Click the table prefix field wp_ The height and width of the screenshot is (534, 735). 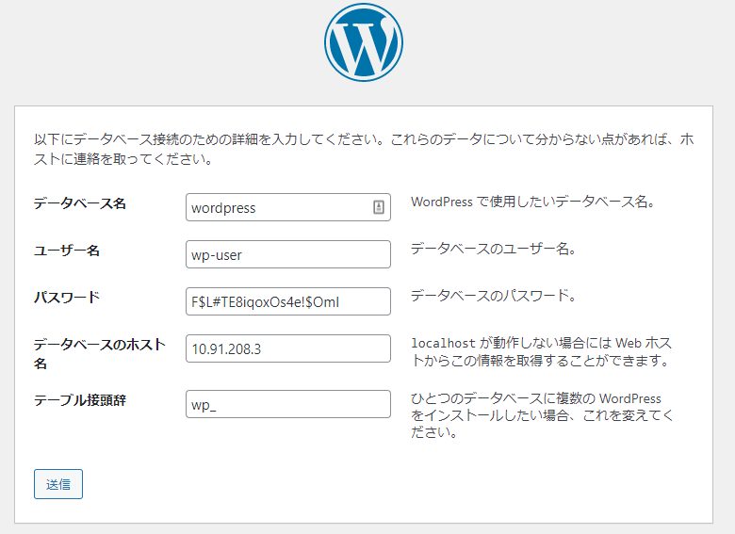288,404
